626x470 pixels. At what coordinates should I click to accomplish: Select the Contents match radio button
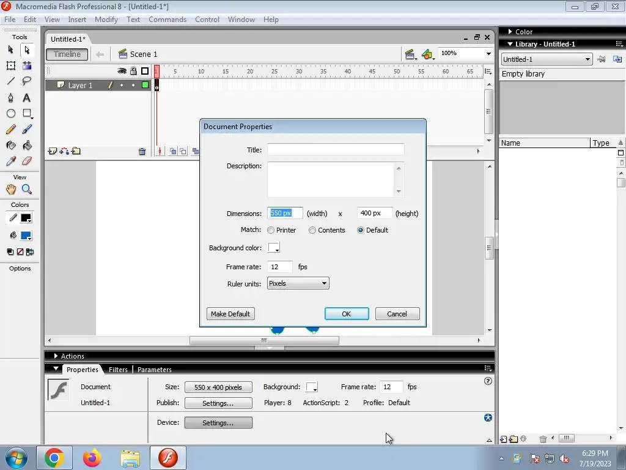[x=312, y=230]
